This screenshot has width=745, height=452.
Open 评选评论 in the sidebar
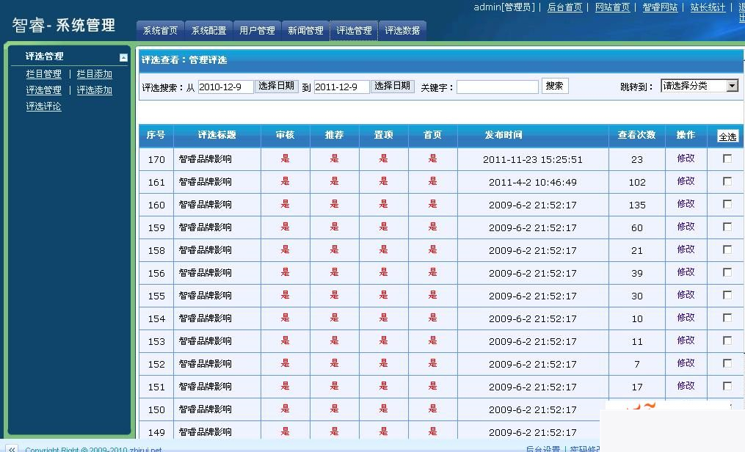coord(43,106)
